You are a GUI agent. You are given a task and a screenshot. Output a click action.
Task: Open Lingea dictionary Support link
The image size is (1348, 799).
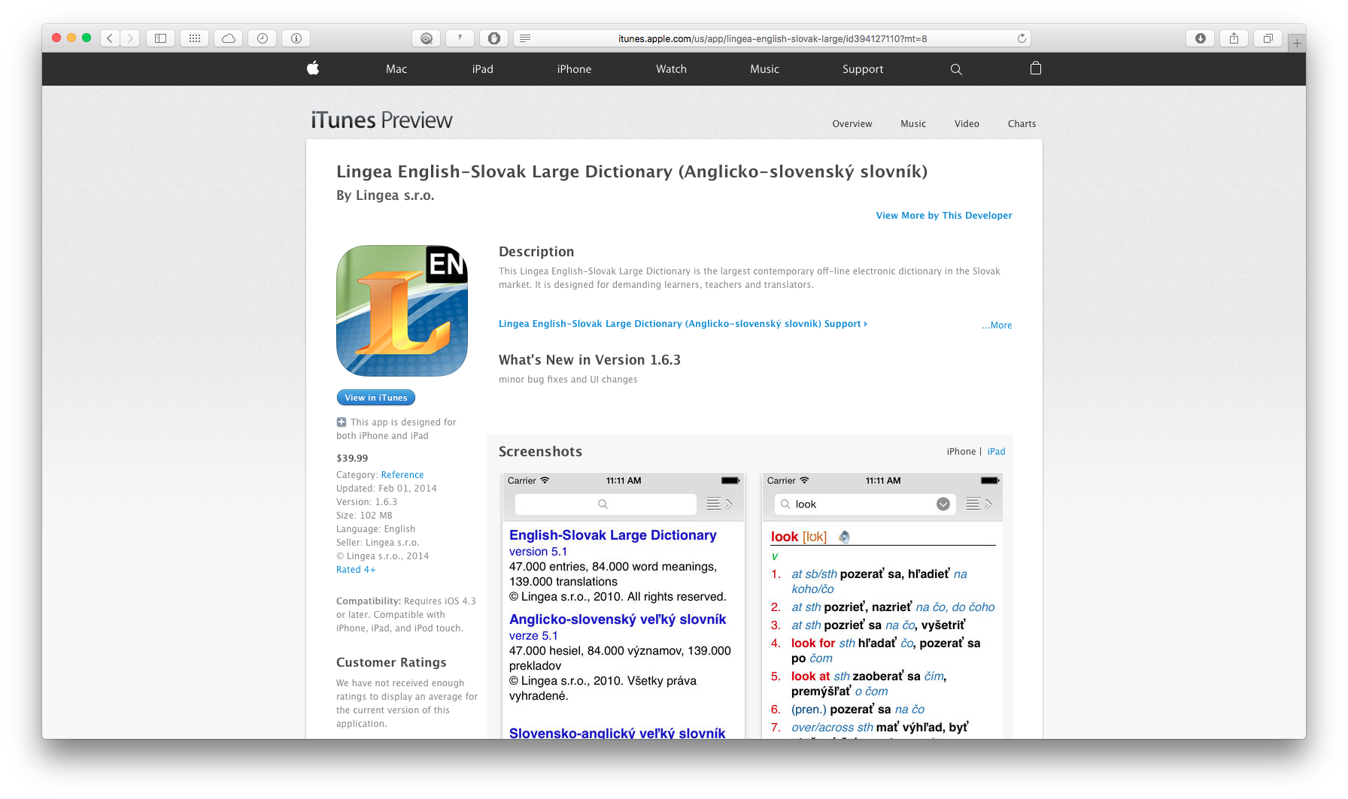[x=682, y=324]
